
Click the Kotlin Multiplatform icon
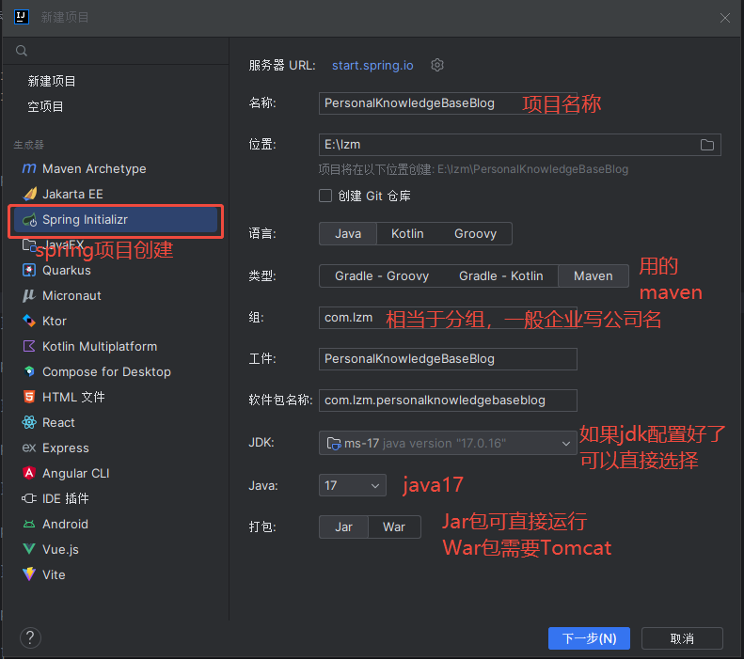(29, 346)
